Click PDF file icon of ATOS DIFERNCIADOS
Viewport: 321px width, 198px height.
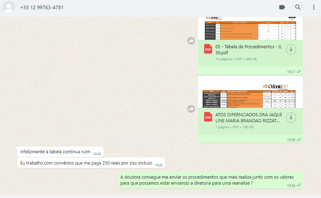(208, 117)
